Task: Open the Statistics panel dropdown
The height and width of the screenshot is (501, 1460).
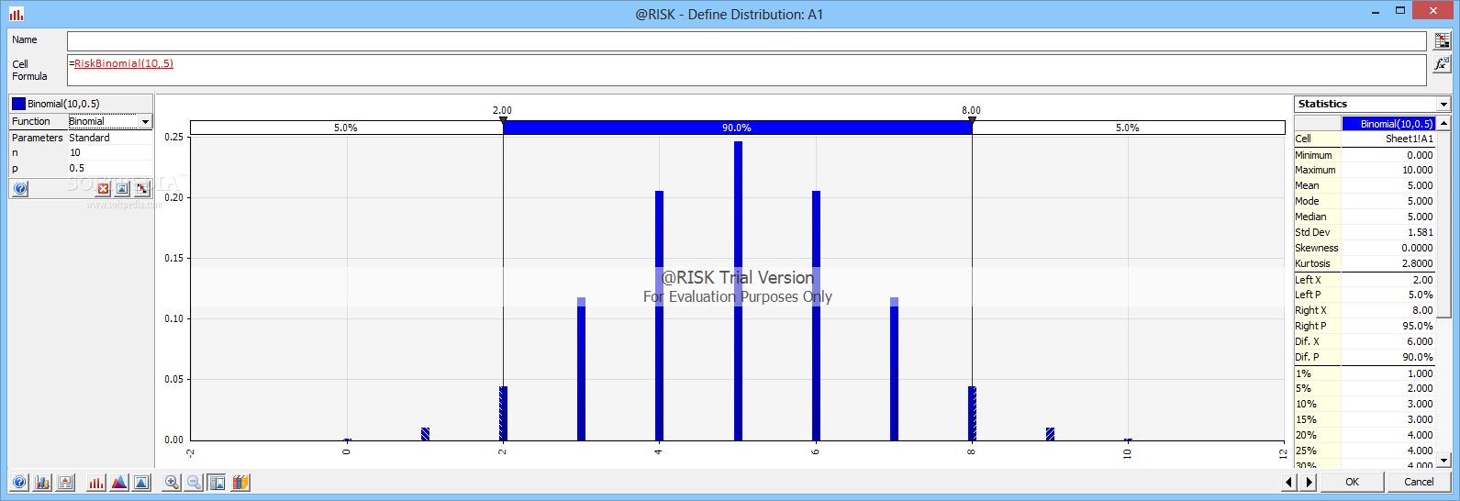Action: click(x=1443, y=105)
